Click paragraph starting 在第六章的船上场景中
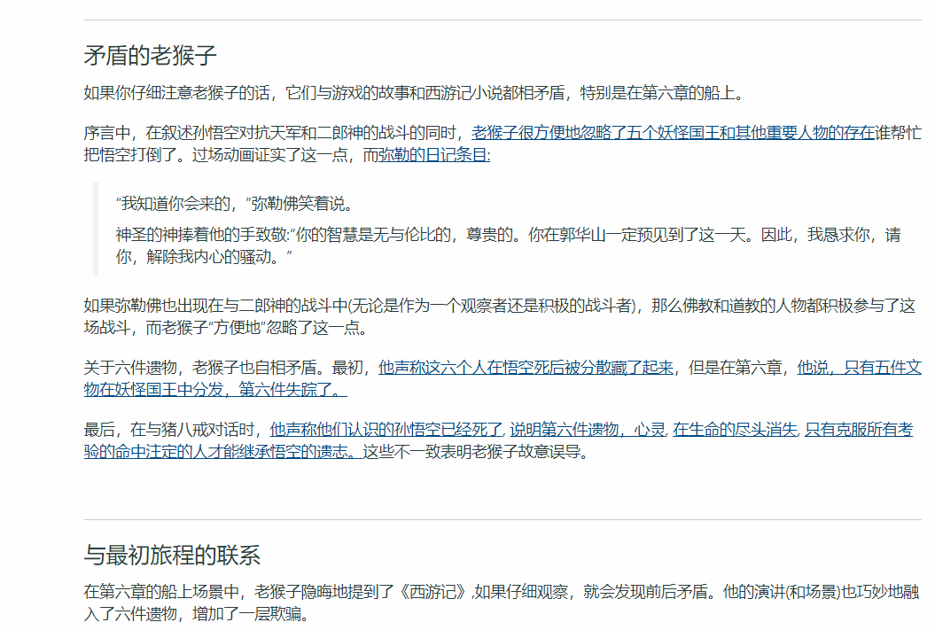Image resolution: width=935 pixels, height=630 pixels. coord(501,603)
